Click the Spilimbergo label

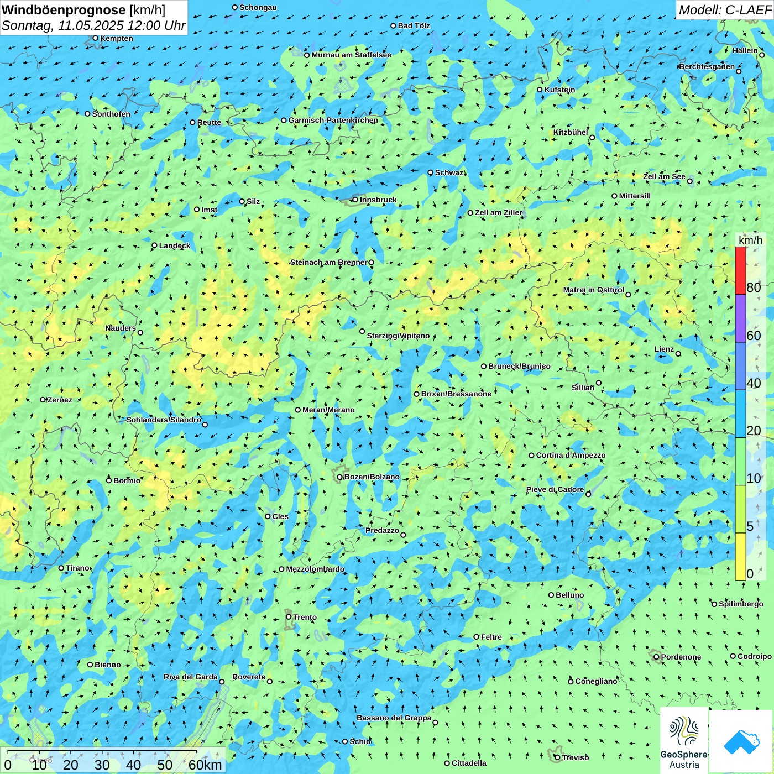[741, 604]
